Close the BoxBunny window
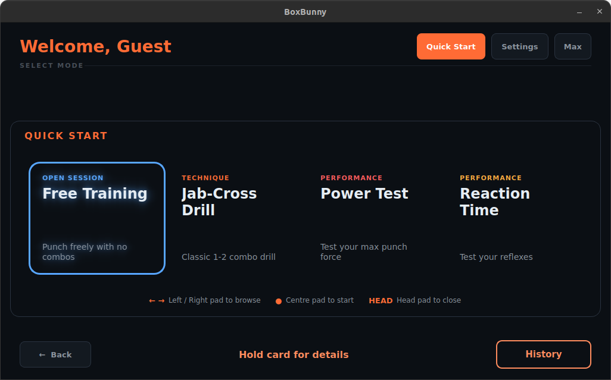611x380 pixels. click(x=599, y=12)
